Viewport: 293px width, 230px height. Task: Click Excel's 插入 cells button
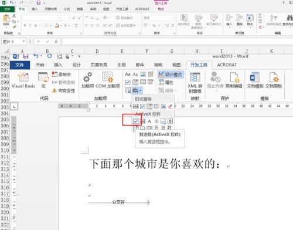click(x=229, y=21)
